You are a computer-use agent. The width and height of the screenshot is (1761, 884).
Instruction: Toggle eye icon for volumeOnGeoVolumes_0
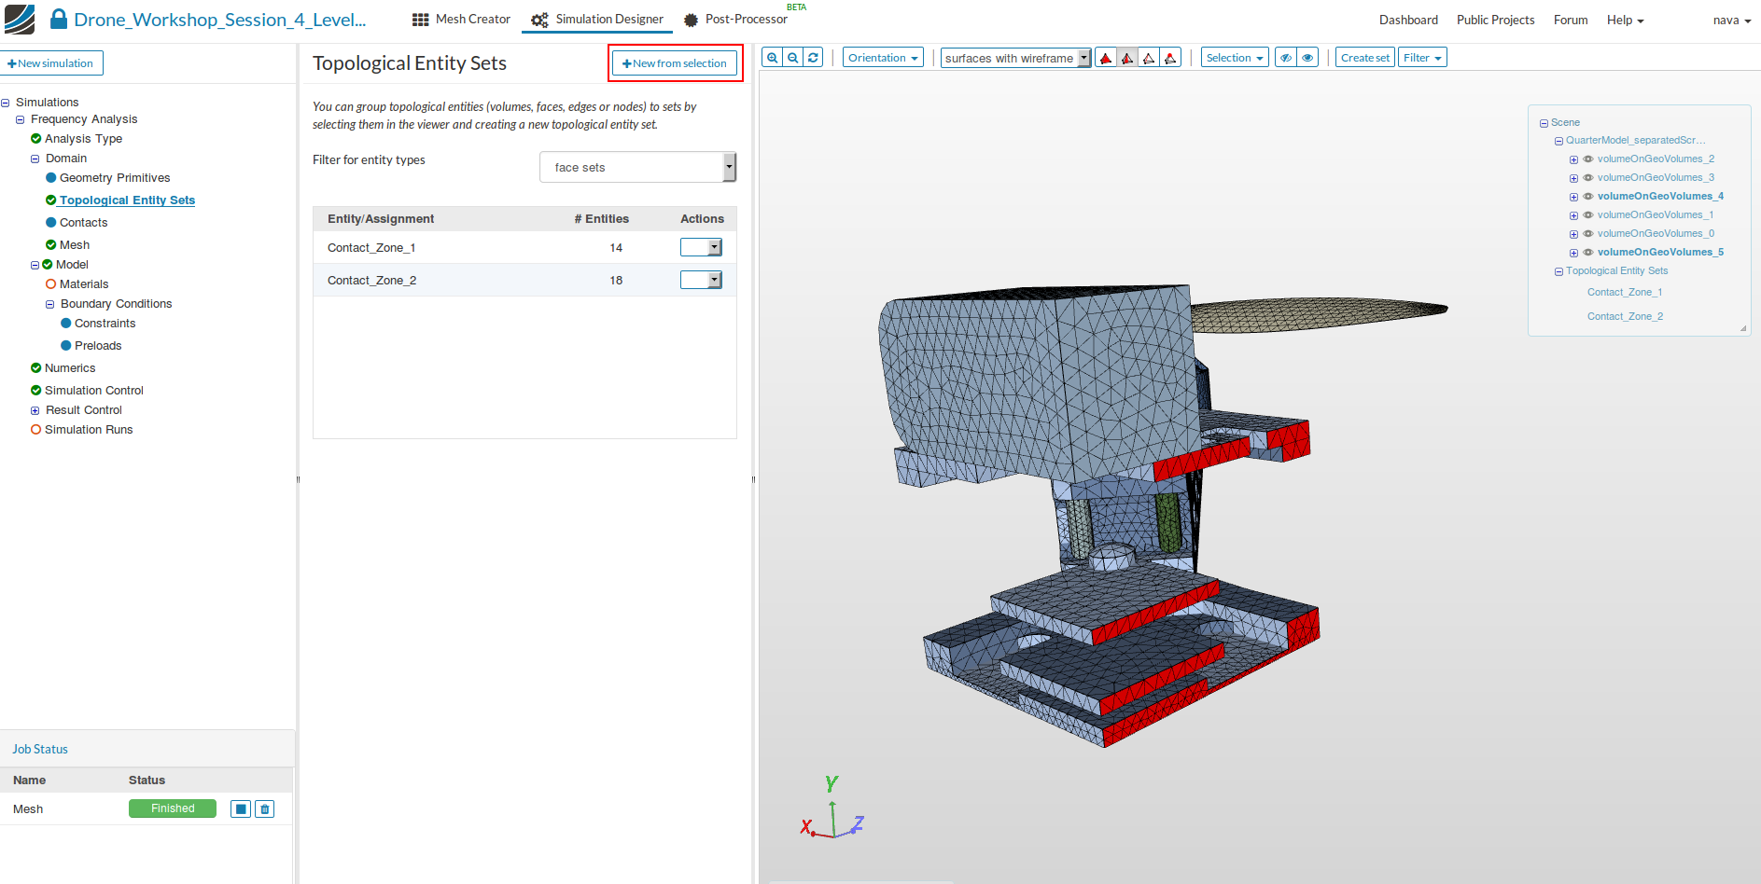pyautogui.click(x=1588, y=234)
